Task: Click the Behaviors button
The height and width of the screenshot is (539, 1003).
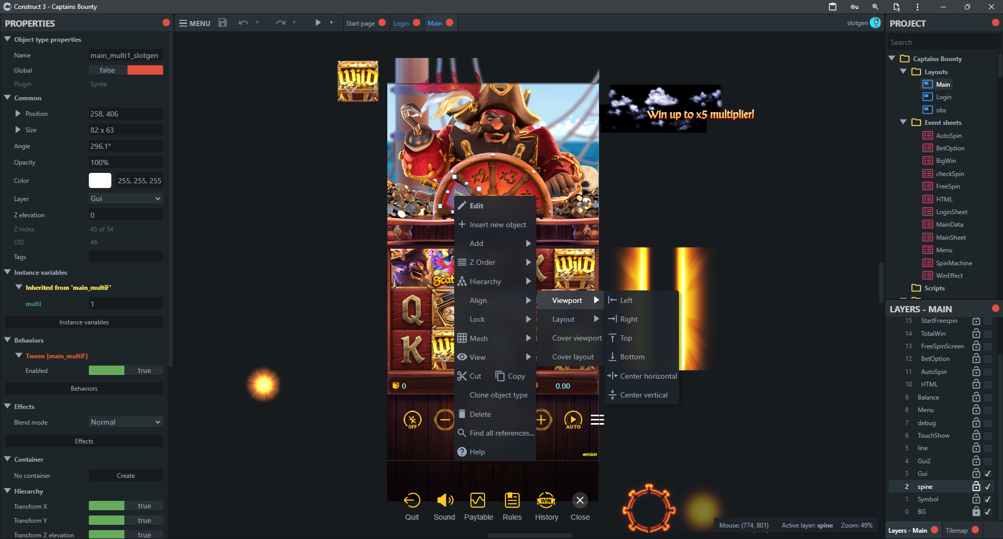Action: point(84,389)
